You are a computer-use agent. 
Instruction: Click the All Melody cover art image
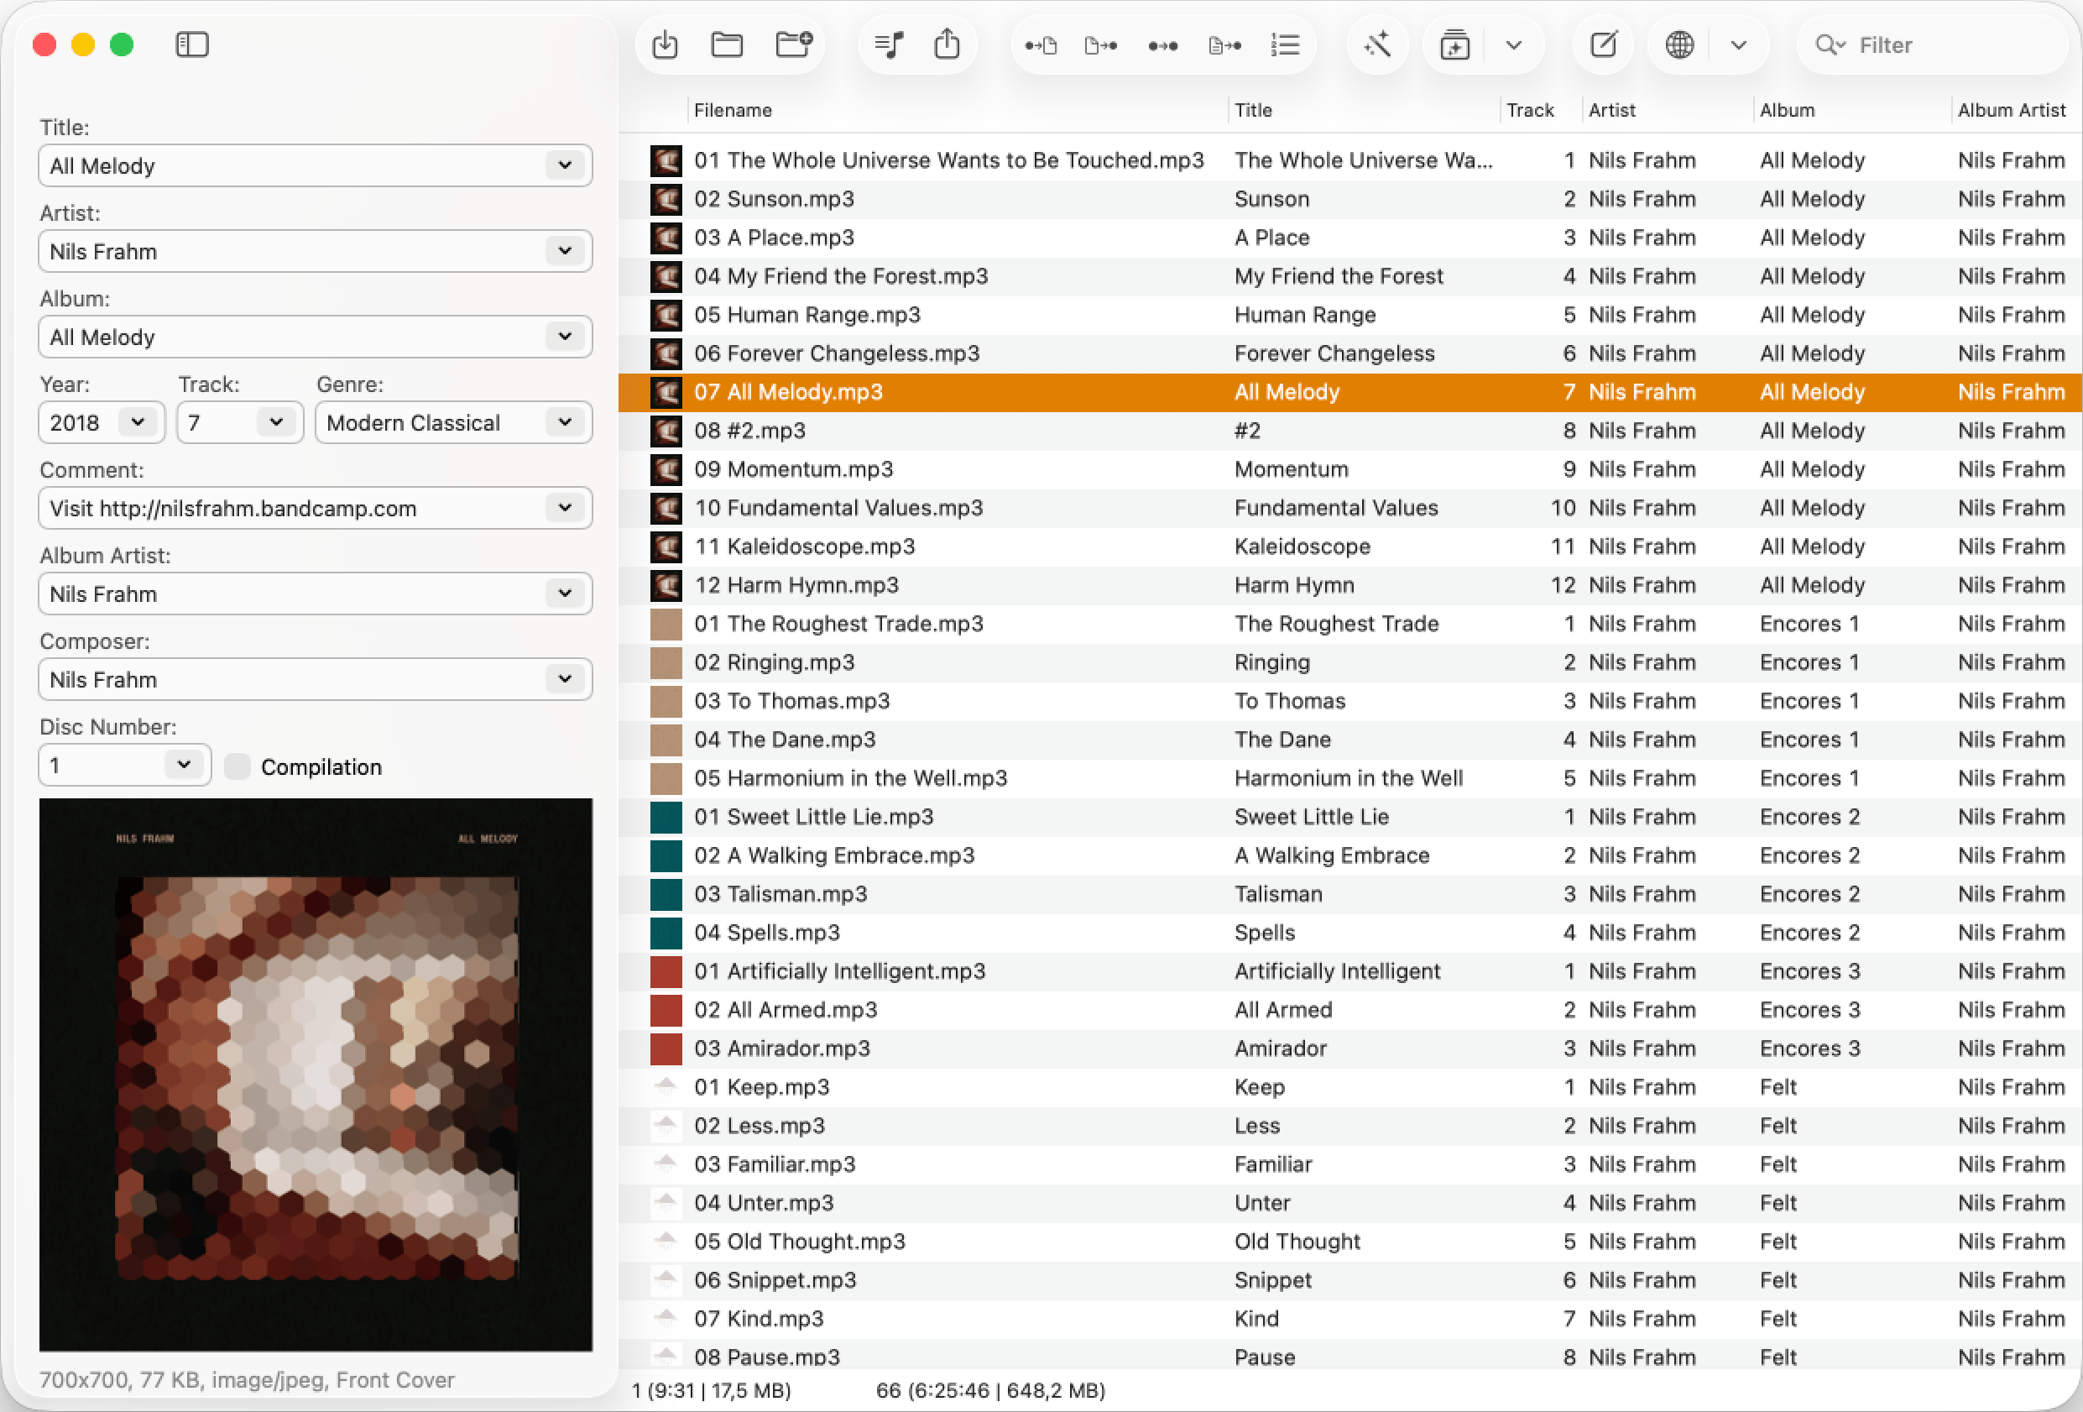pyautogui.click(x=316, y=1075)
